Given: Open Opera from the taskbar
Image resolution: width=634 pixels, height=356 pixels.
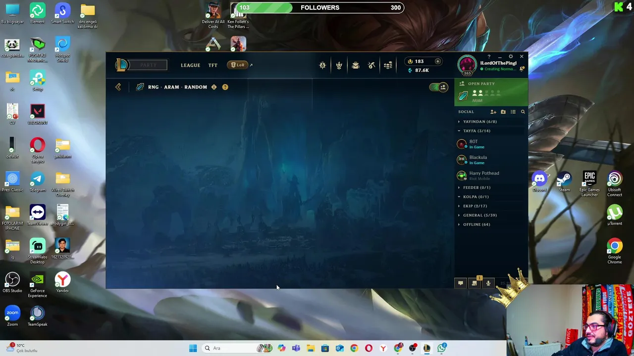Looking at the screenshot, I should click(x=369, y=348).
